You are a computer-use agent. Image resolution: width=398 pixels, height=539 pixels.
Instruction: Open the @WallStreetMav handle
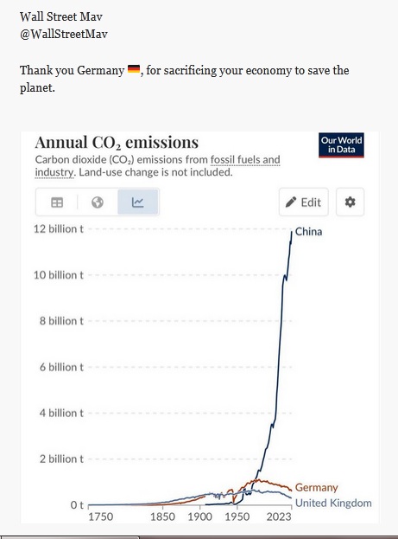(x=64, y=34)
